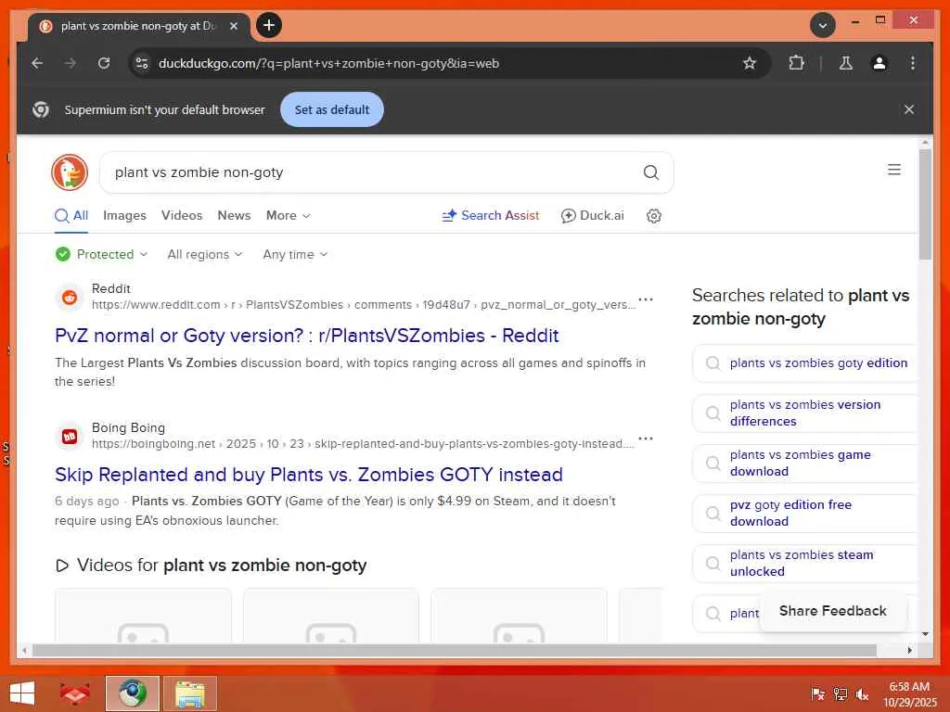This screenshot has height=712, width=950.
Task: Open the third video thumbnail
Action: click(x=519, y=616)
